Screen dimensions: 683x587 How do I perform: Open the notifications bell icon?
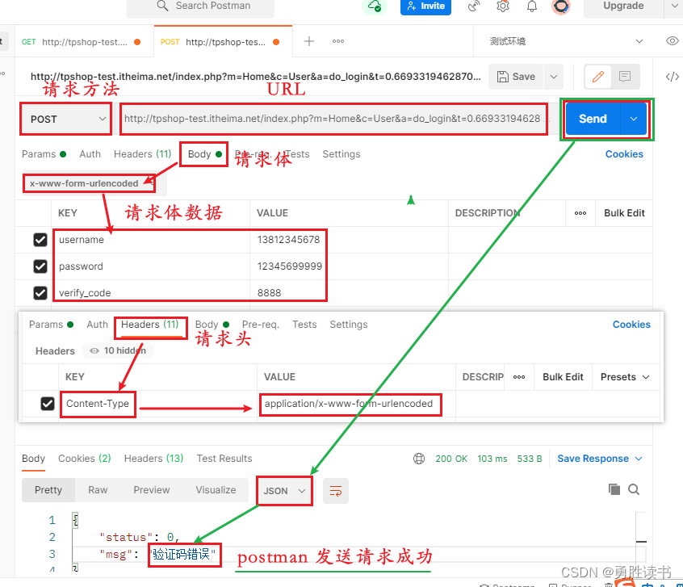(x=532, y=6)
